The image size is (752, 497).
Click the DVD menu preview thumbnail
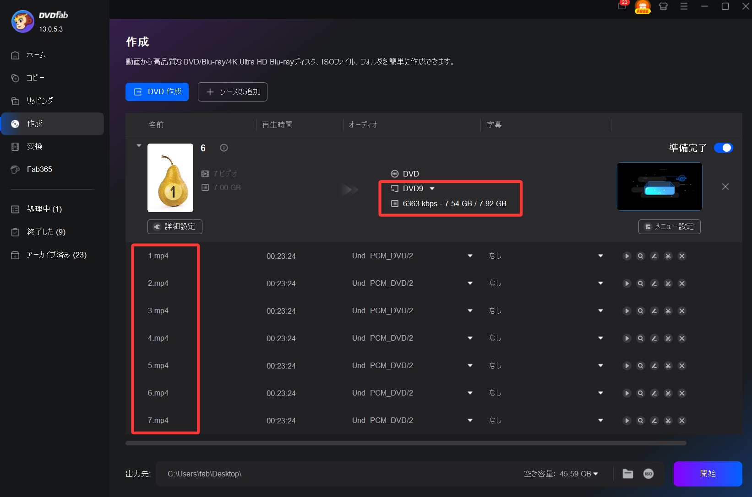(x=659, y=187)
